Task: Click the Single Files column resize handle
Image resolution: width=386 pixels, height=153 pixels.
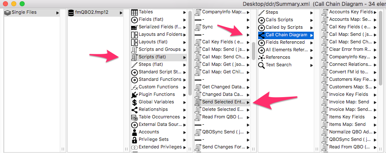Action: point(63,149)
